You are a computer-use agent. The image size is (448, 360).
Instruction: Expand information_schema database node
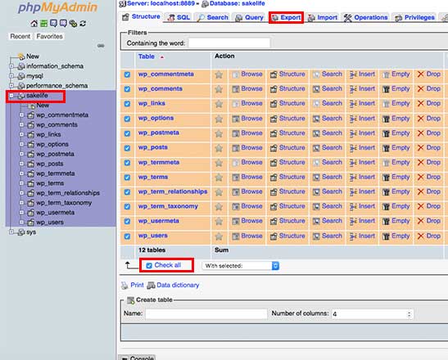pos(11,66)
